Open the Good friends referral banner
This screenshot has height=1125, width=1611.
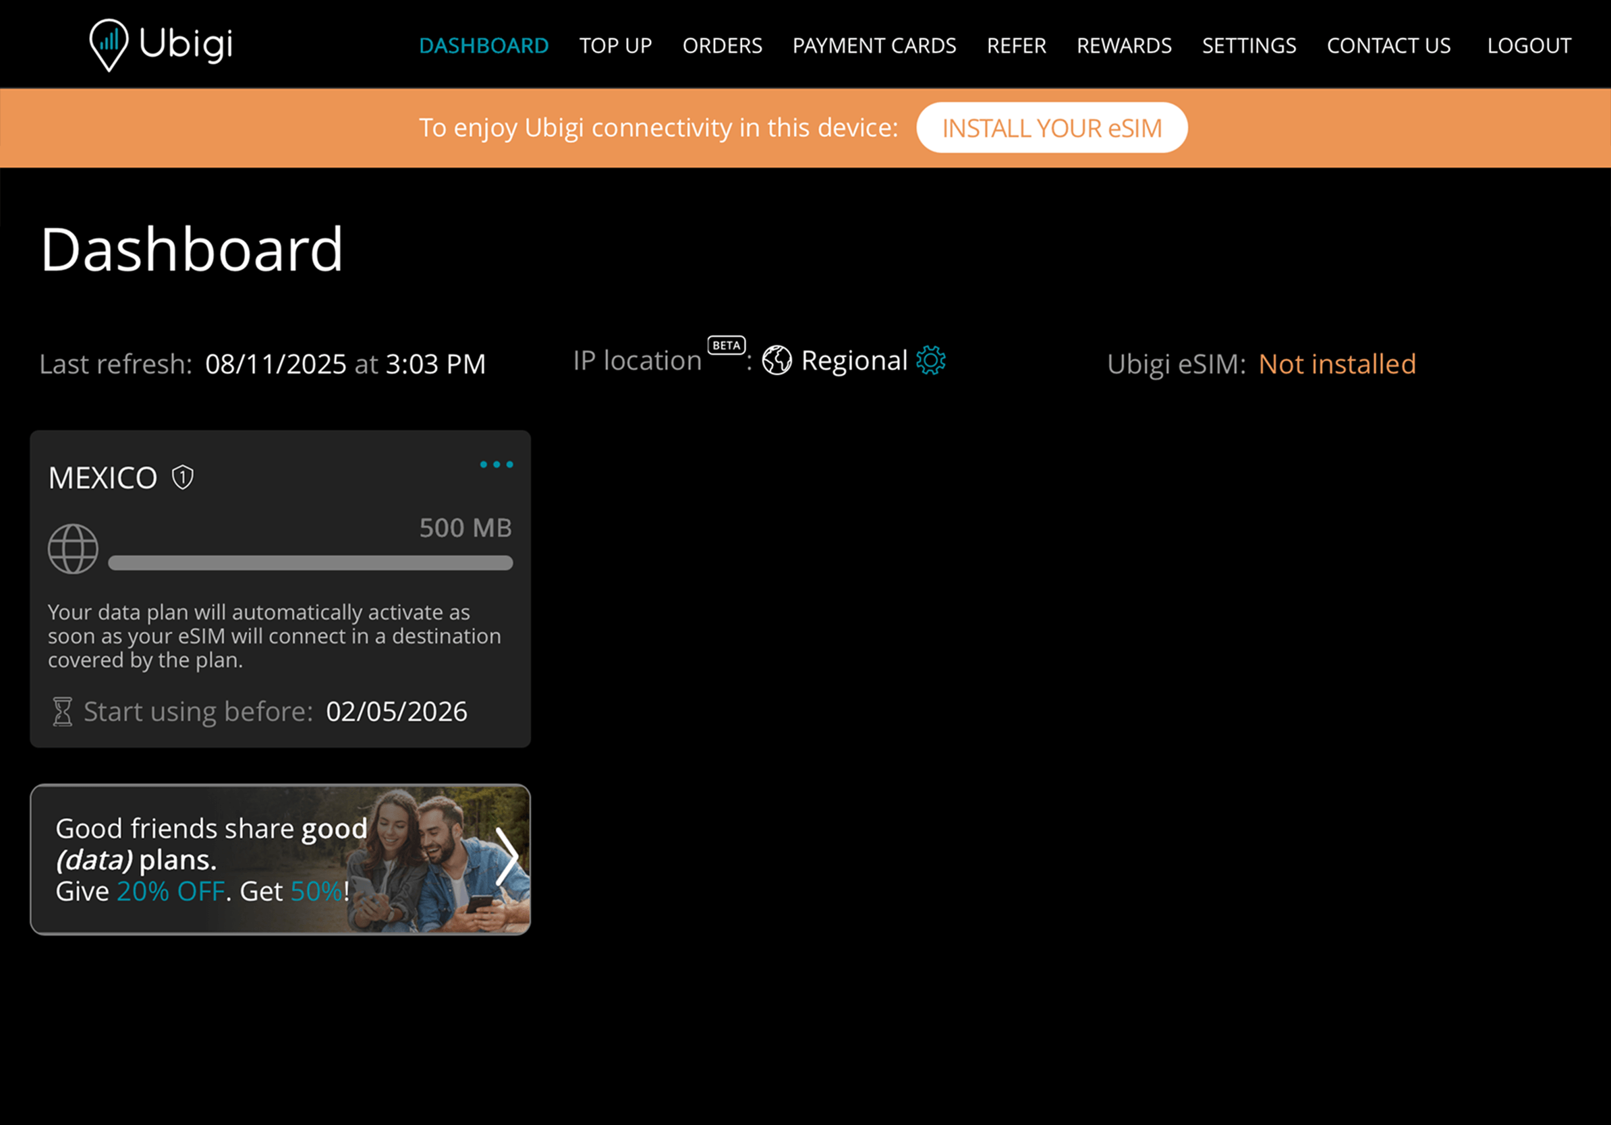tap(280, 859)
